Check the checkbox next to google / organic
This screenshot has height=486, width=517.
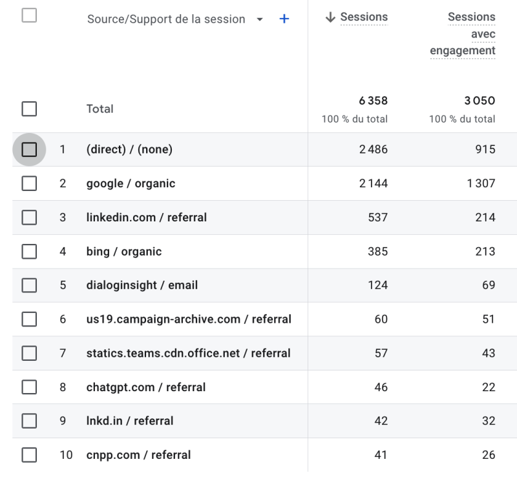(30, 183)
